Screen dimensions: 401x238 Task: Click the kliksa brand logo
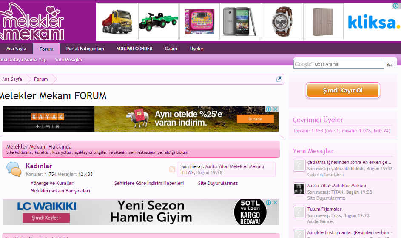point(373,22)
